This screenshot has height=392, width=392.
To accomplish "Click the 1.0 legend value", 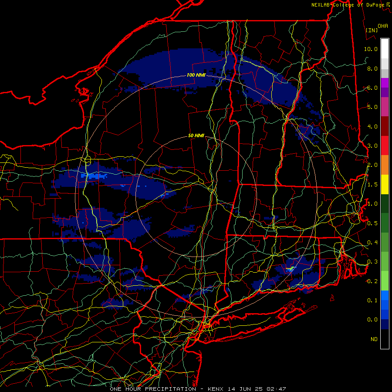I will (x=372, y=204).
